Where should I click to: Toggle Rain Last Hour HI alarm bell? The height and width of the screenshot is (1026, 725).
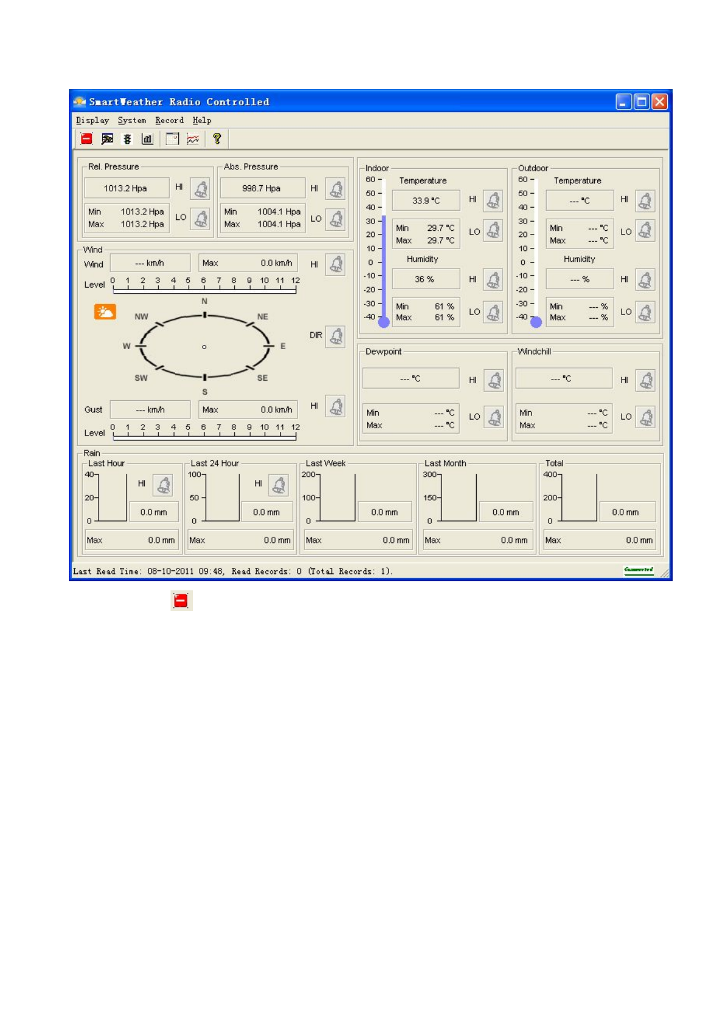pos(163,485)
